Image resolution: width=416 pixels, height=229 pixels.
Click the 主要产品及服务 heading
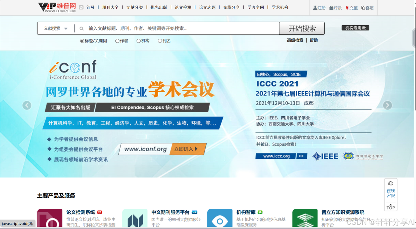[x=56, y=196]
